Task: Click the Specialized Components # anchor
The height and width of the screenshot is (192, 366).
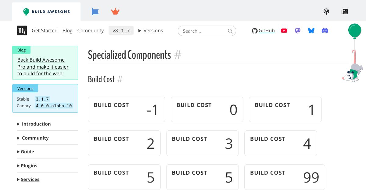Action: (x=178, y=55)
